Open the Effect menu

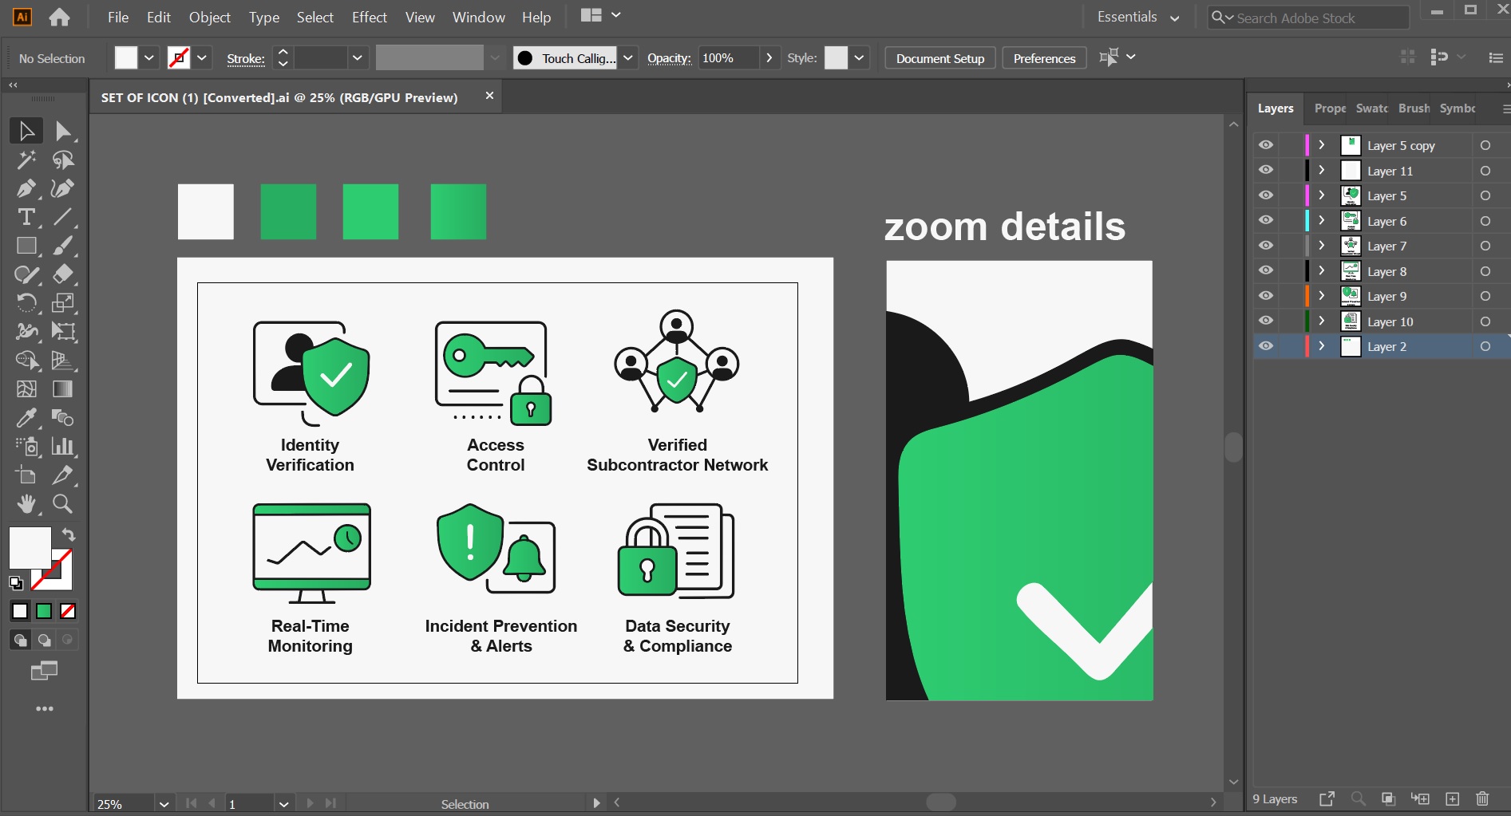pos(369,18)
